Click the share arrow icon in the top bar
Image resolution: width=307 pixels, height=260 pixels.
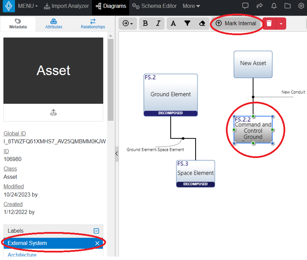[260, 6]
